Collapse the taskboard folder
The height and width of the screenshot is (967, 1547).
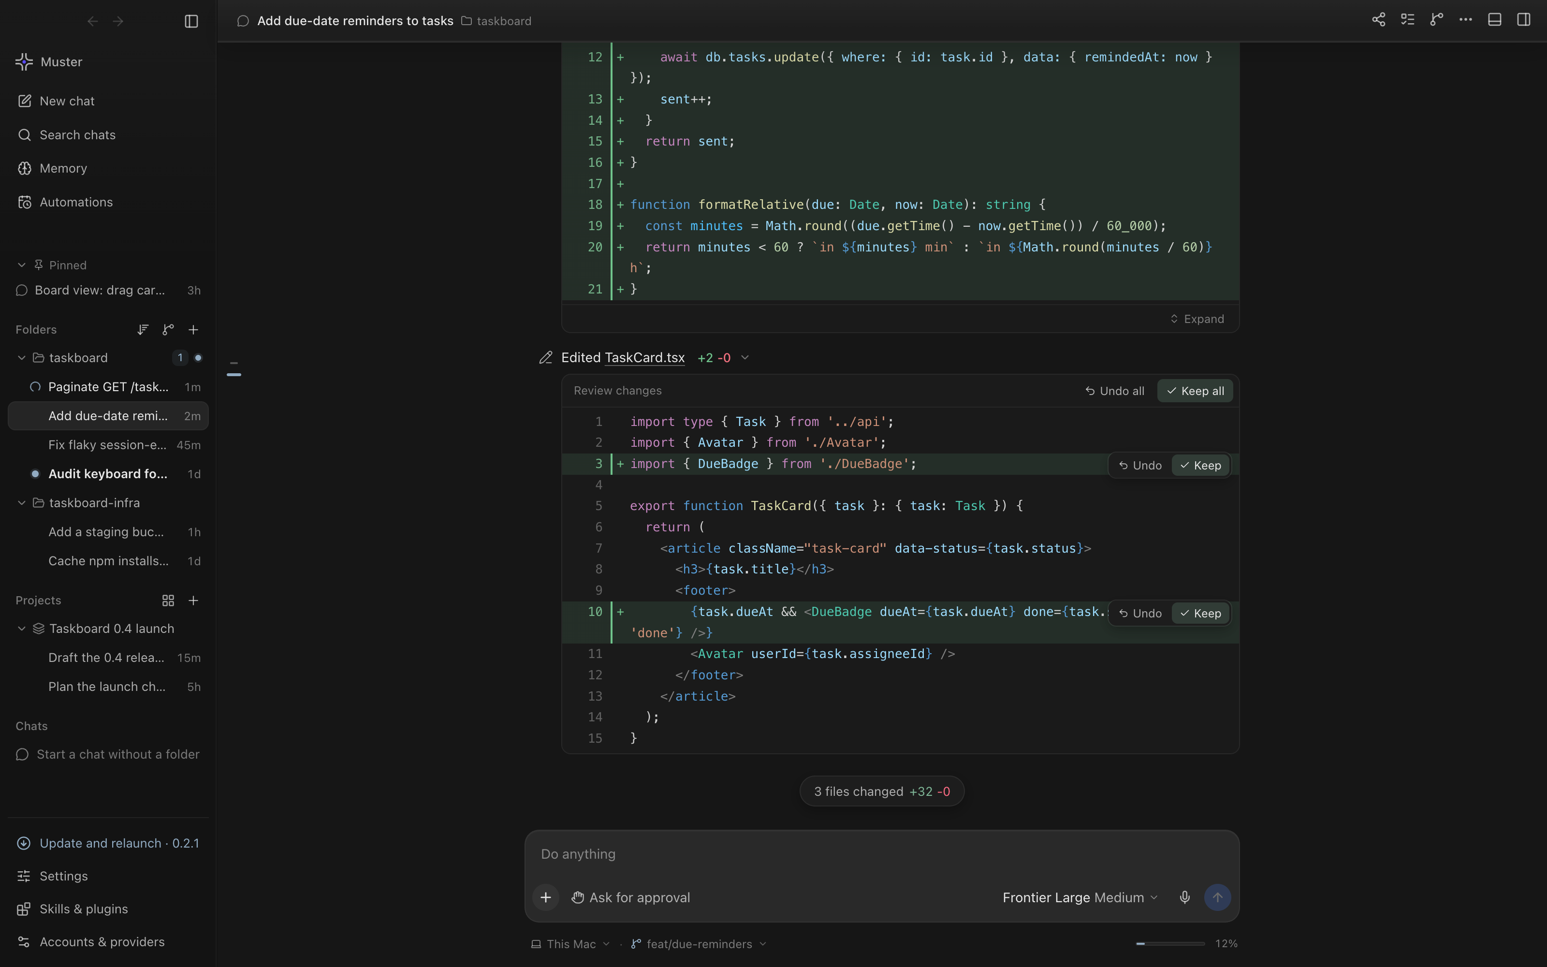pos(22,357)
